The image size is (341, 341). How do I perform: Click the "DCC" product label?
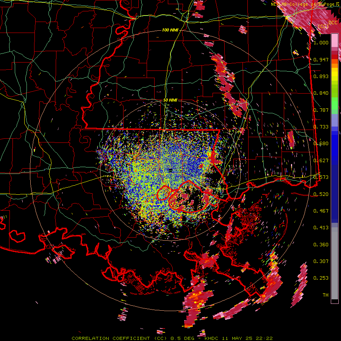coord(333,23)
